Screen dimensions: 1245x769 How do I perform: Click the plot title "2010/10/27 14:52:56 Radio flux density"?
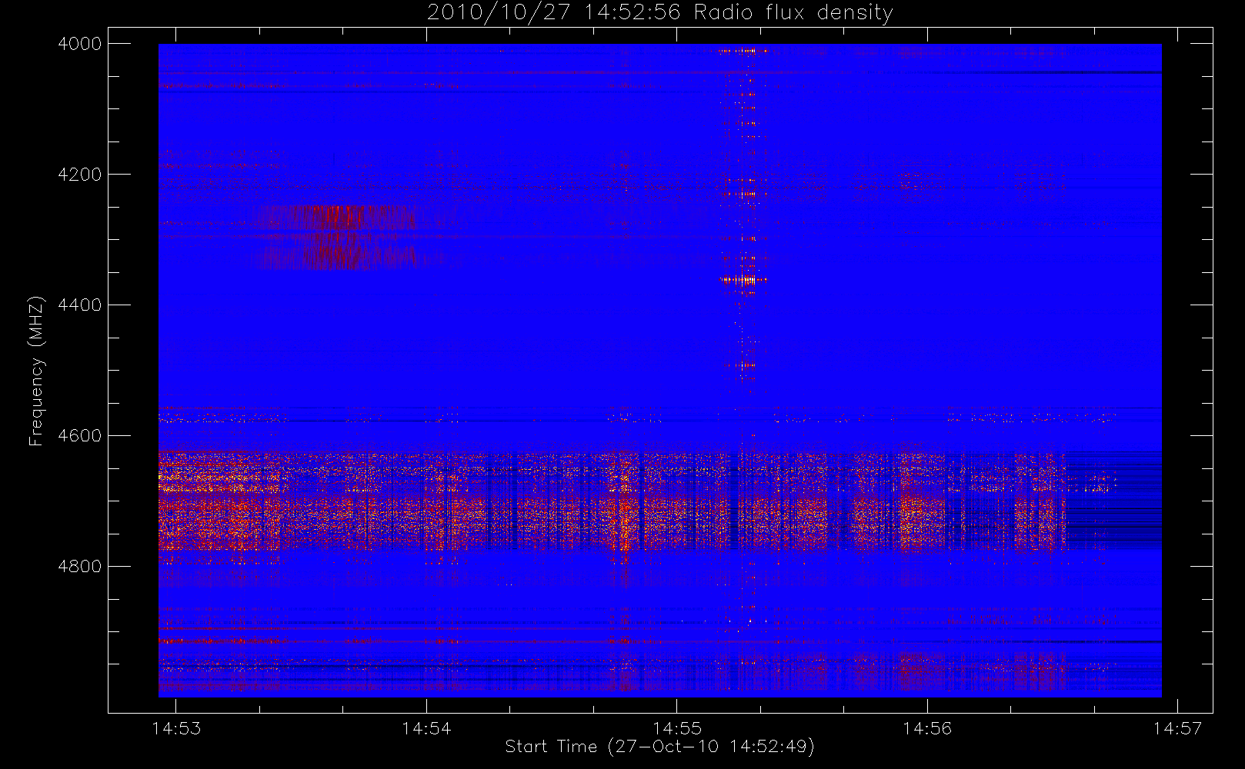click(x=659, y=13)
